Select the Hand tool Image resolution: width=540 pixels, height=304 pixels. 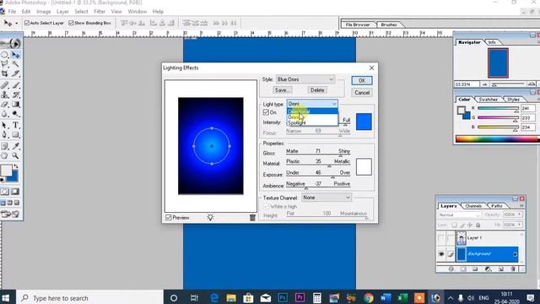pyautogui.click(x=5, y=155)
